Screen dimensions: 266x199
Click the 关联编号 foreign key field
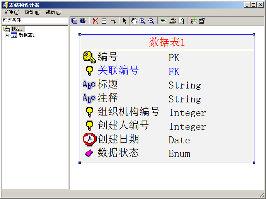pyautogui.click(x=118, y=70)
